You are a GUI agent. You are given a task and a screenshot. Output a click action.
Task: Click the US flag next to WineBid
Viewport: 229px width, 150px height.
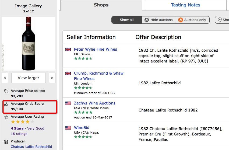(68, 128)
